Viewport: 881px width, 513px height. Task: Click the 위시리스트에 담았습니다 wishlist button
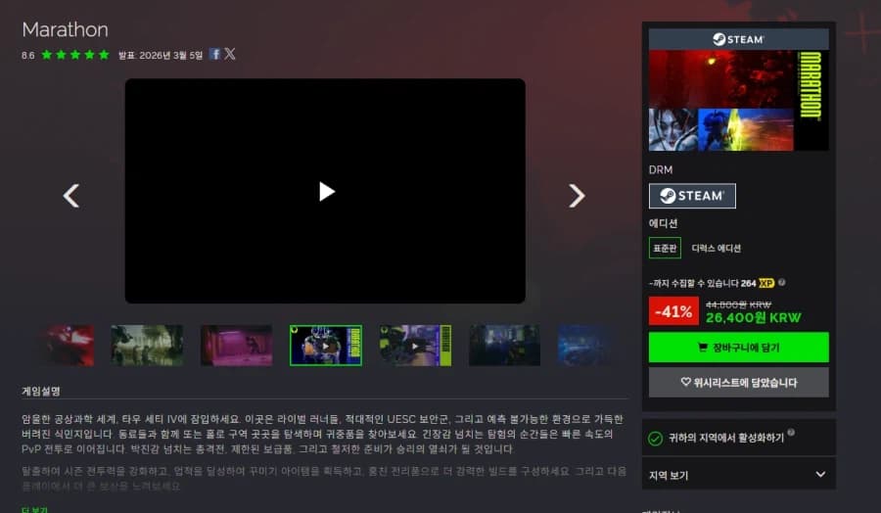tap(738, 382)
